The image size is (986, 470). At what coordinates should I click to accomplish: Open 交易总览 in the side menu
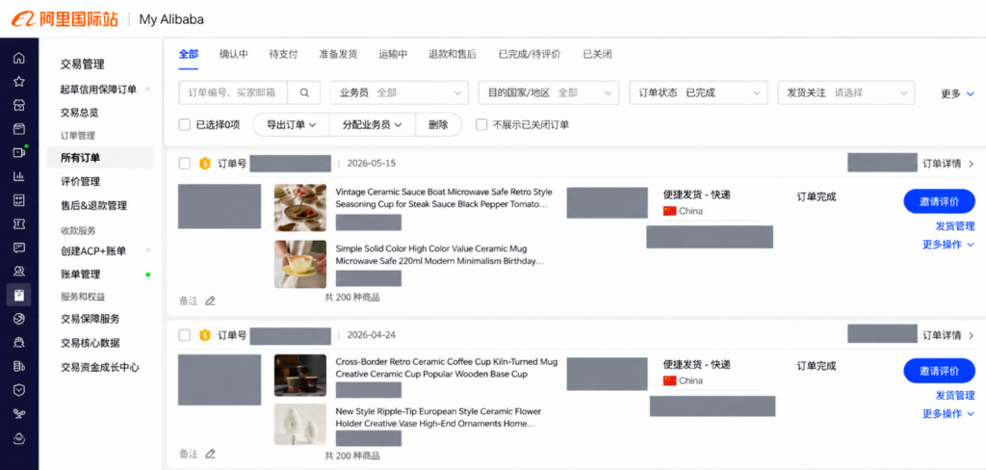pos(79,113)
